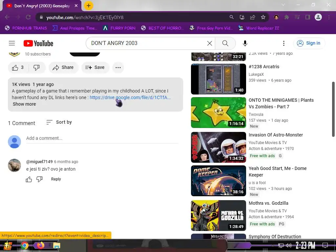Image resolution: width=336 pixels, height=252 pixels.
Task: Open the browser zoom search icon
Action: (x=231, y=17)
